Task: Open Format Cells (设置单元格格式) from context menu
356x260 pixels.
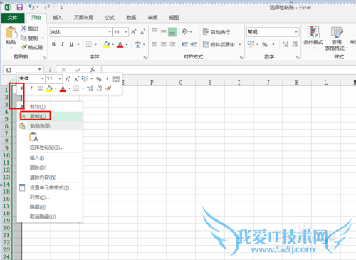Action: click(x=50, y=188)
